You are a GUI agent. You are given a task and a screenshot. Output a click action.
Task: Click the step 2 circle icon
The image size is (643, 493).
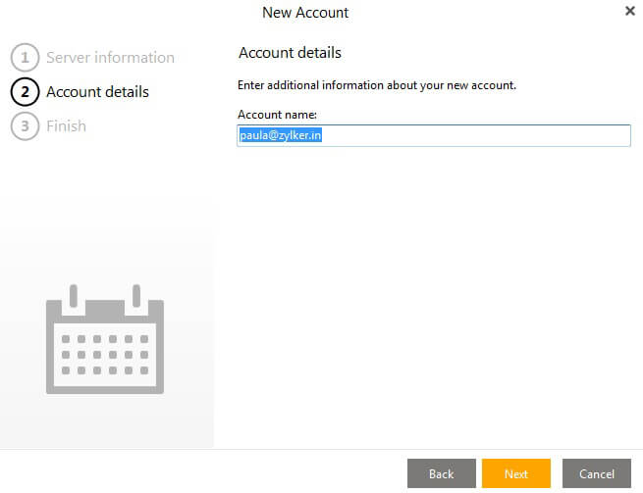click(x=25, y=92)
